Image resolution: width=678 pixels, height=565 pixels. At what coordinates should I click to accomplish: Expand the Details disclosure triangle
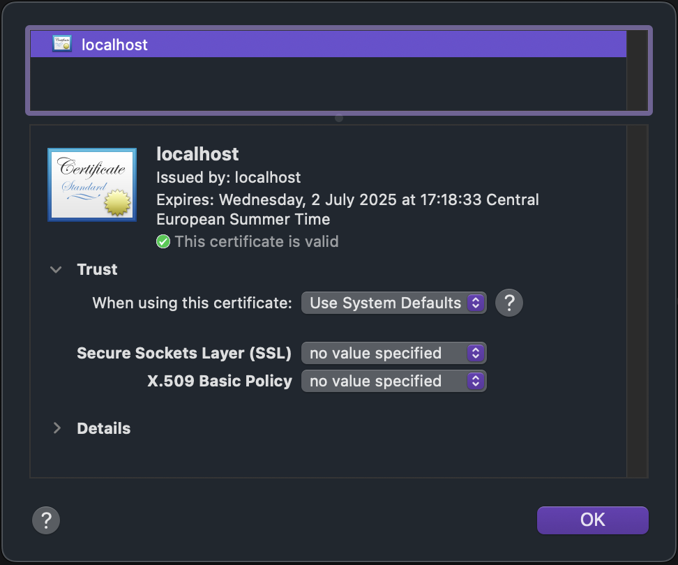click(x=56, y=428)
